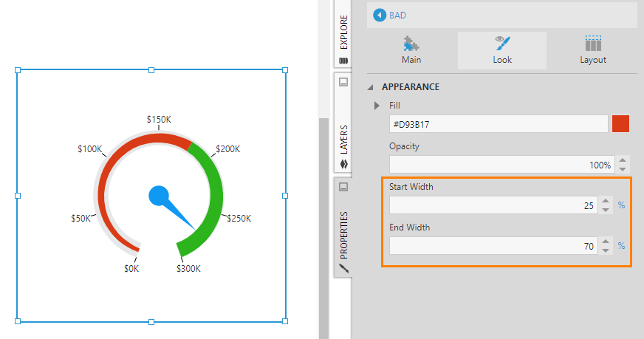Click the back arrow next to BAD
644x339 pixels.
click(380, 15)
